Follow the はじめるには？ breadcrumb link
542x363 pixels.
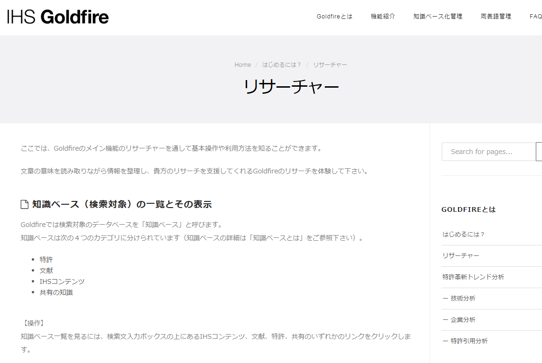click(x=281, y=64)
